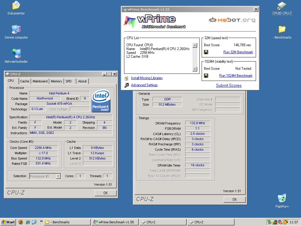Click the hwbot.org logo in wPrime
Screen dimensions: 301x226
pyautogui.click(x=232, y=20)
